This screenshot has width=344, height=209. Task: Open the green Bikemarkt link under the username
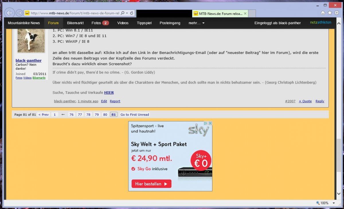[39, 78]
